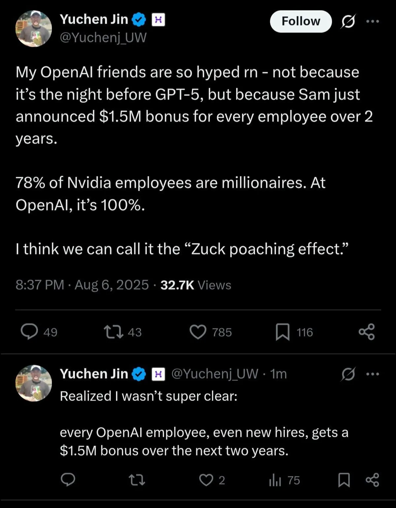
Task: Share the main tweet
Action: coord(367,332)
